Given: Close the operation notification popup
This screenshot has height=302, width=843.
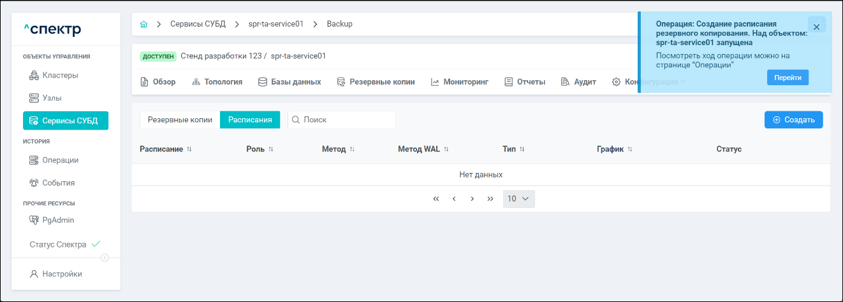Looking at the screenshot, I should (816, 27).
